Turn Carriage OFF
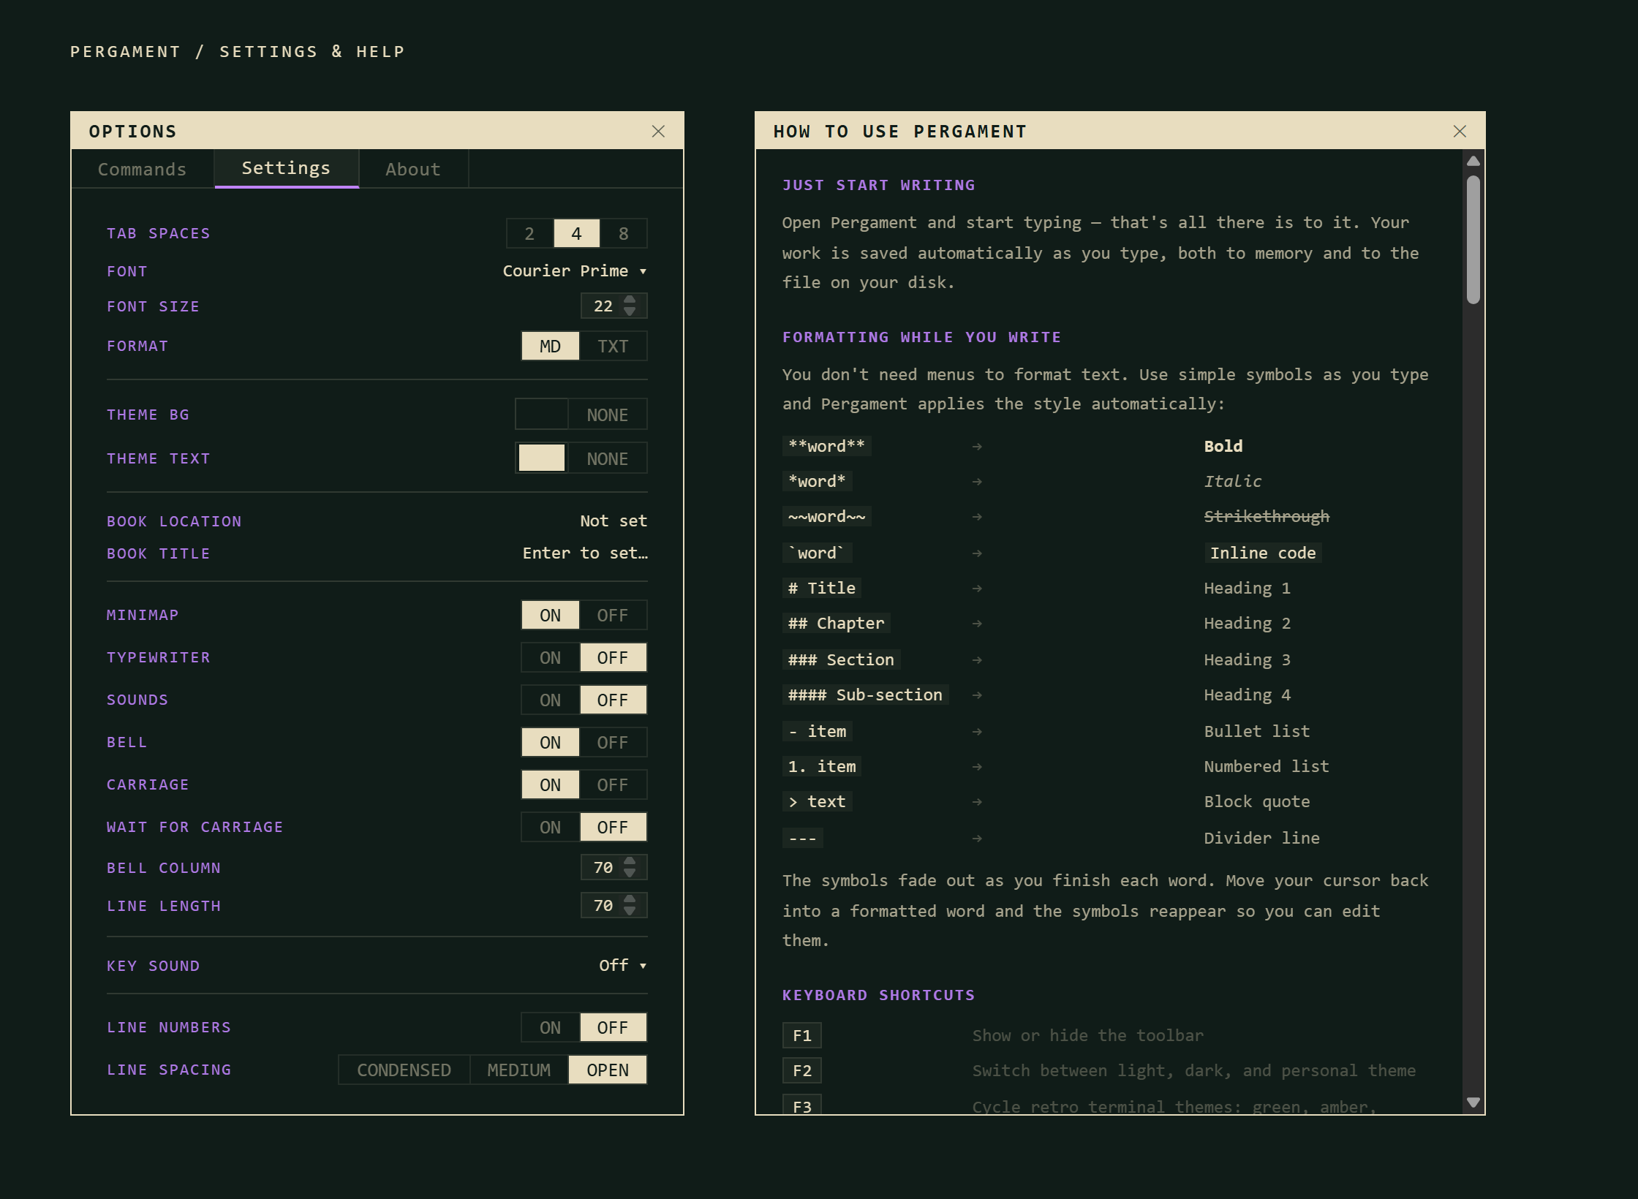Screen dimensions: 1638x1199 click(x=613, y=784)
